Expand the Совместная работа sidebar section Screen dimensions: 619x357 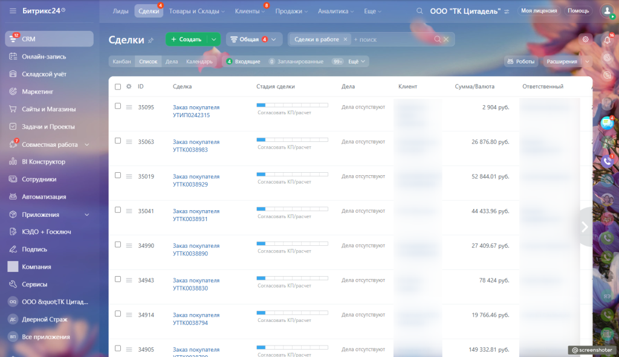point(86,144)
